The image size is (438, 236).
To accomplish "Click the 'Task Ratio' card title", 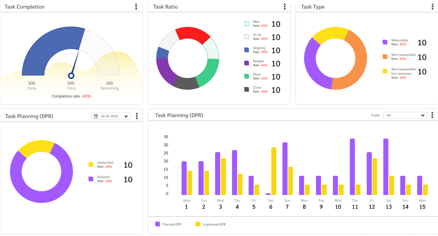I will [165, 7].
